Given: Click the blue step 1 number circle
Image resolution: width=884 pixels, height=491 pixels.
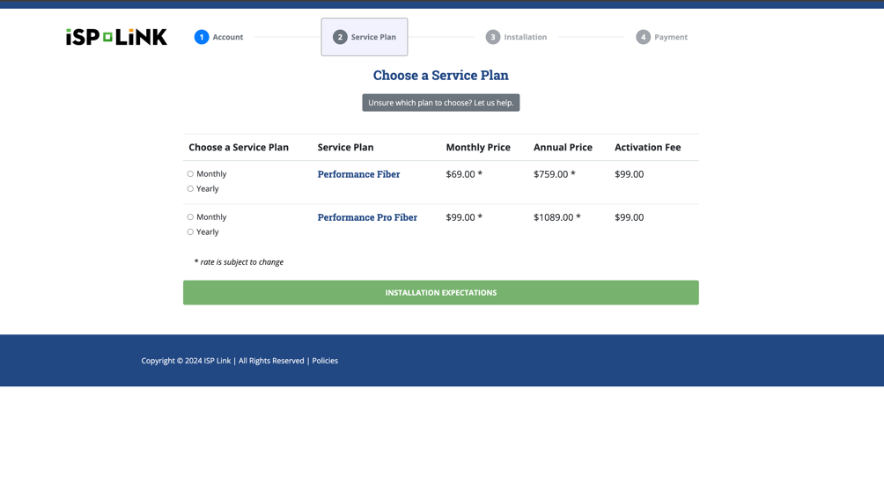Looking at the screenshot, I should click(x=202, y=37).
